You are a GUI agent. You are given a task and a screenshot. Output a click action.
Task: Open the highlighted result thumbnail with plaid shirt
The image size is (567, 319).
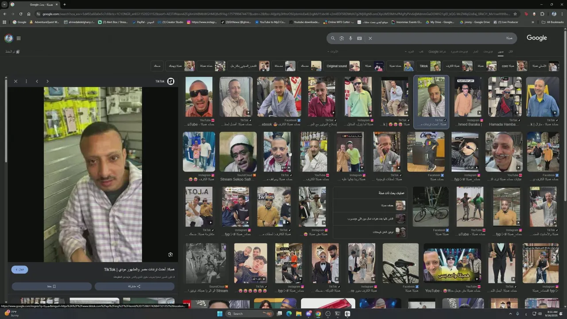(431, 97)
